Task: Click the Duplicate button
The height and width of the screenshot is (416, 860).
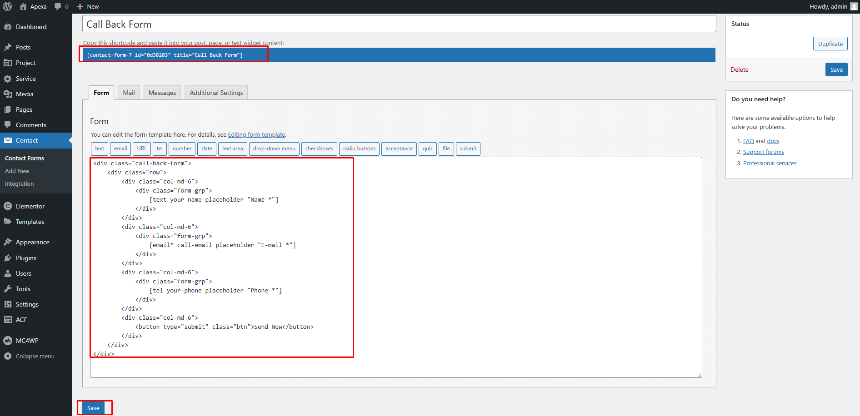Action: click(830, 44)
